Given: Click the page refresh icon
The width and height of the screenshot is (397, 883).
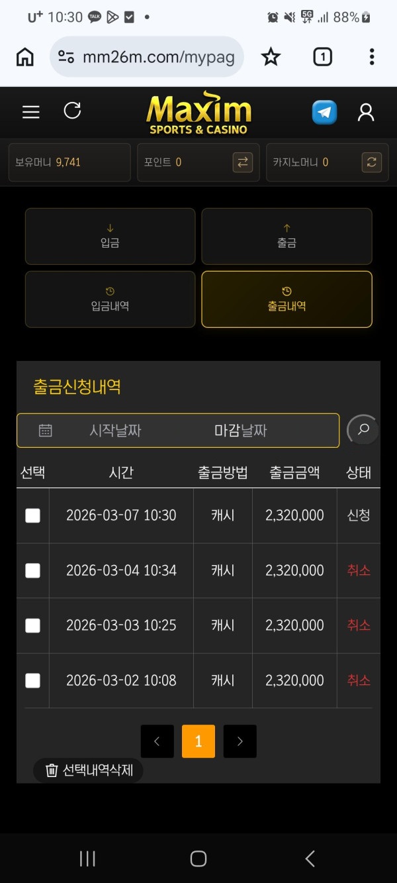Looking at the screenshot, I should tap(72, 111).
